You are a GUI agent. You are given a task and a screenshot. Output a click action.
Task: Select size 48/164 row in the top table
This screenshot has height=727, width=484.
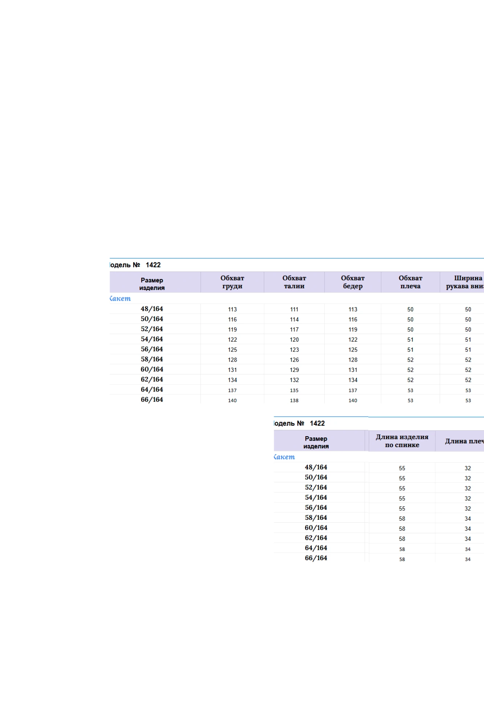tap(152, 309)
